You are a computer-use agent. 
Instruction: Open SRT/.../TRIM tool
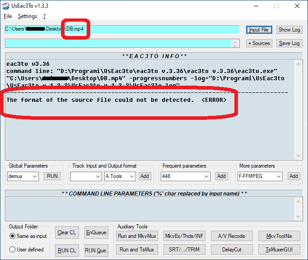(x=184, y=250)
